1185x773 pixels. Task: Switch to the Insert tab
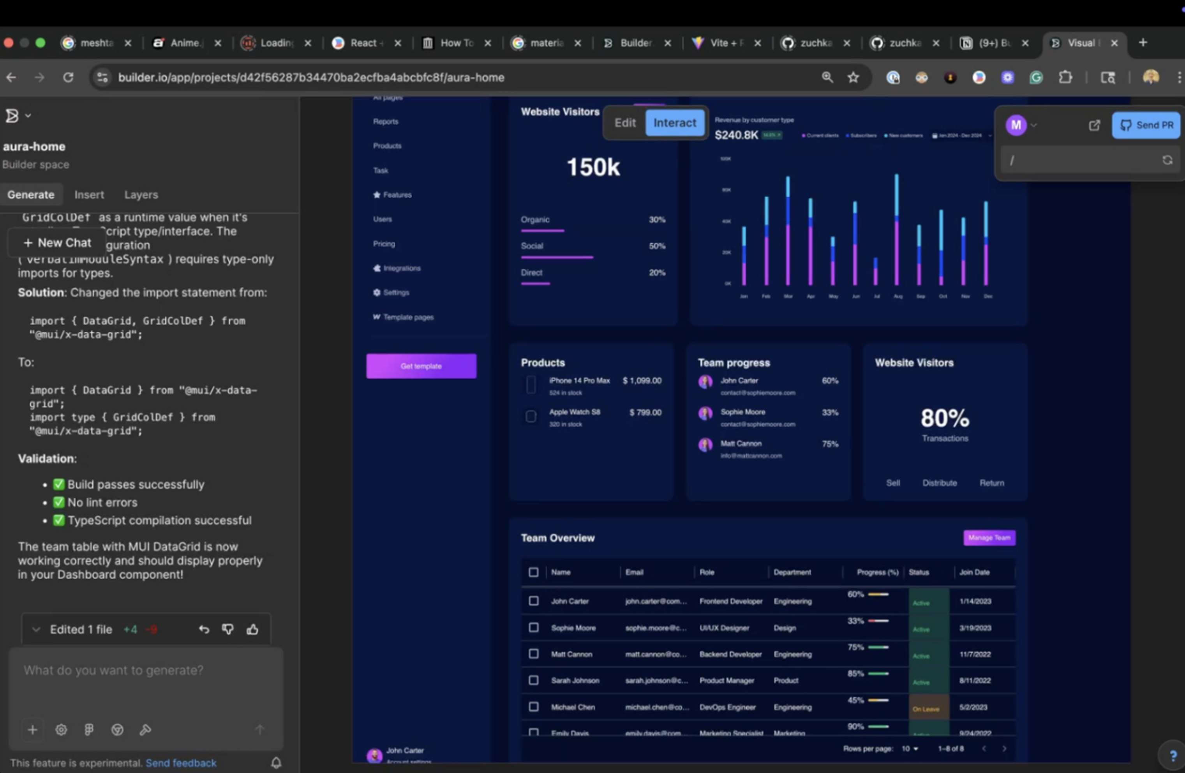click(89, 195)
